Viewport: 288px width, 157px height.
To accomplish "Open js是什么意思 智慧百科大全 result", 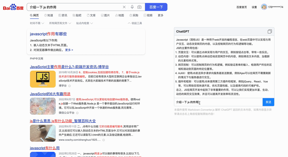I will point(63,121).
